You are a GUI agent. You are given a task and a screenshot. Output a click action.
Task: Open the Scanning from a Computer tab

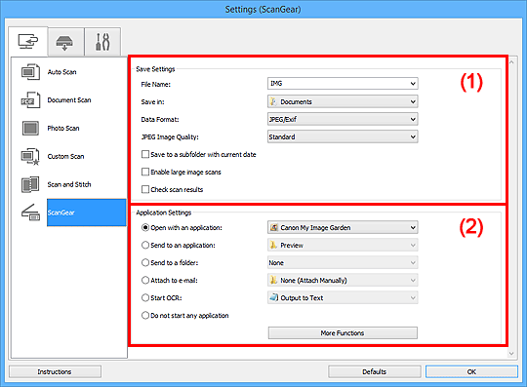coord(28,42)
